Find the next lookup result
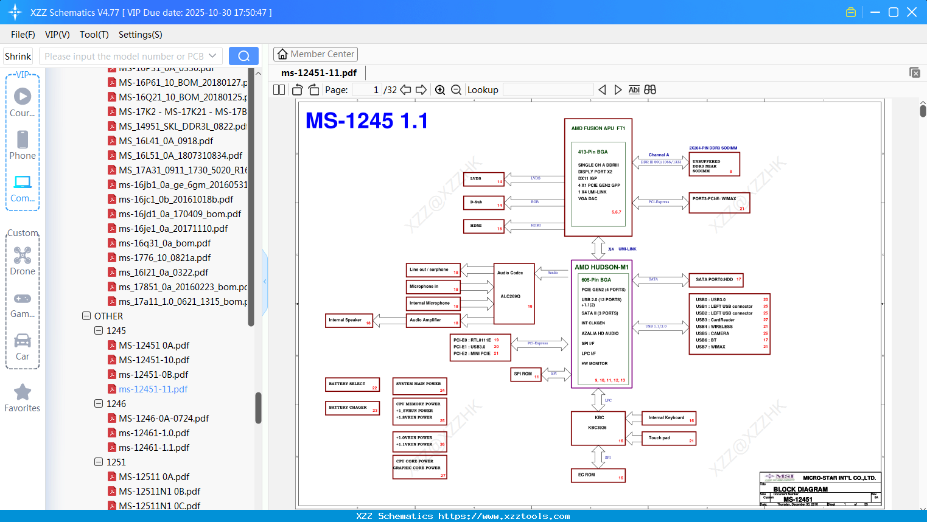Image resolution: width=927 pixels, height=522 pixels. (618, 90)
